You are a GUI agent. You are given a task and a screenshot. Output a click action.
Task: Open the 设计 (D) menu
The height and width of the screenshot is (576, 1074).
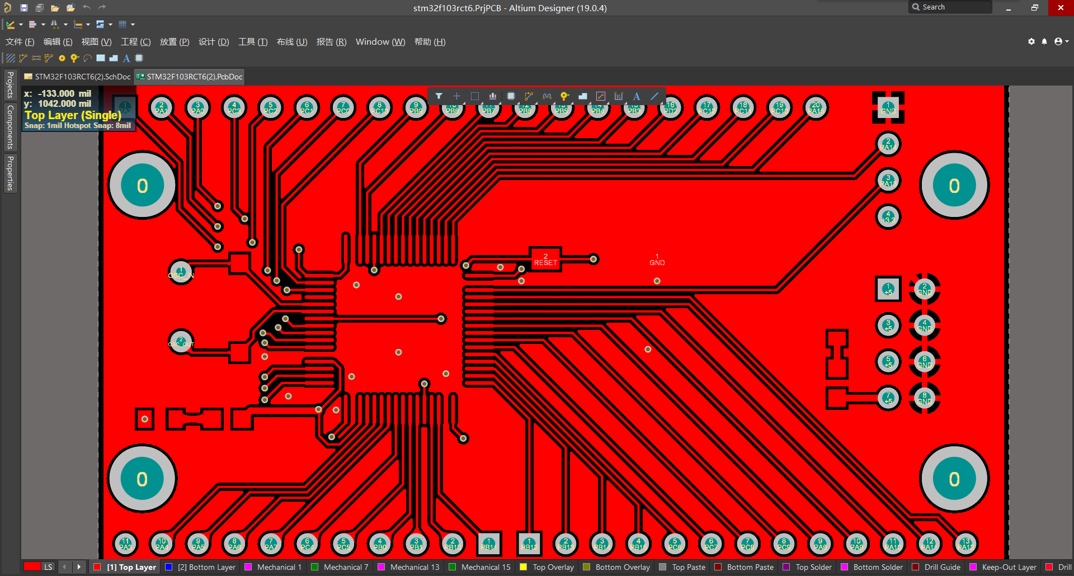pos(214,42)
